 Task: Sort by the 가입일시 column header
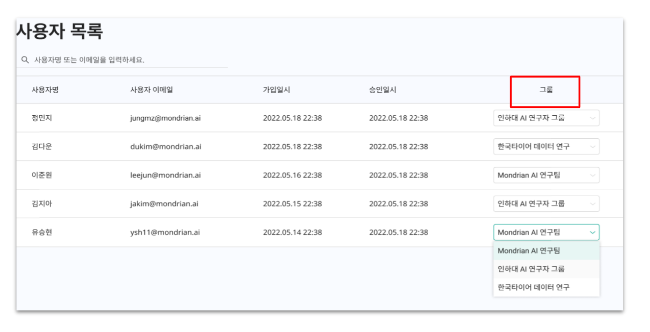276,89
